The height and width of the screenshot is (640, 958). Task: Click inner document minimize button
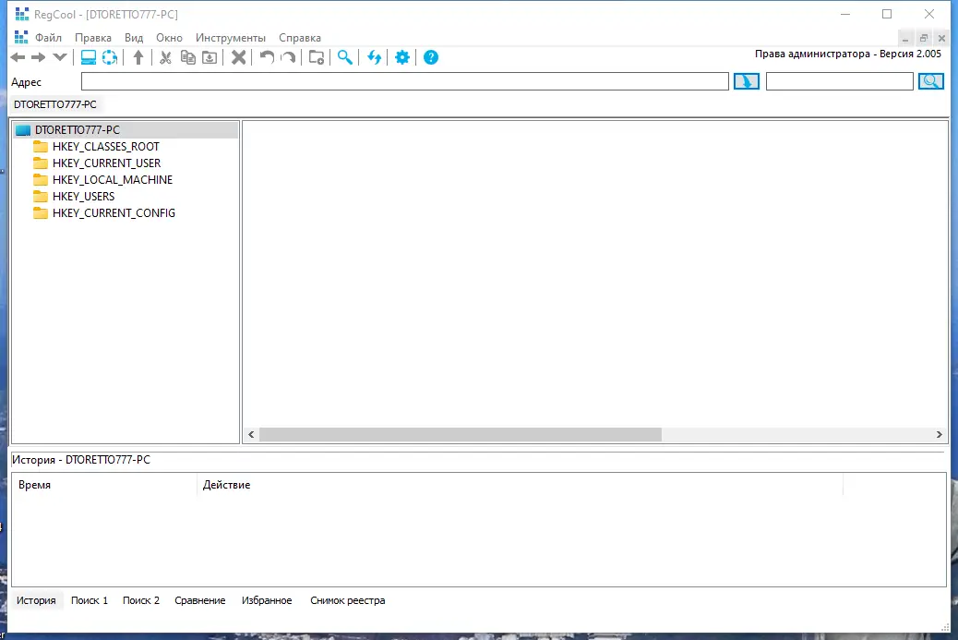click(905, 39)
